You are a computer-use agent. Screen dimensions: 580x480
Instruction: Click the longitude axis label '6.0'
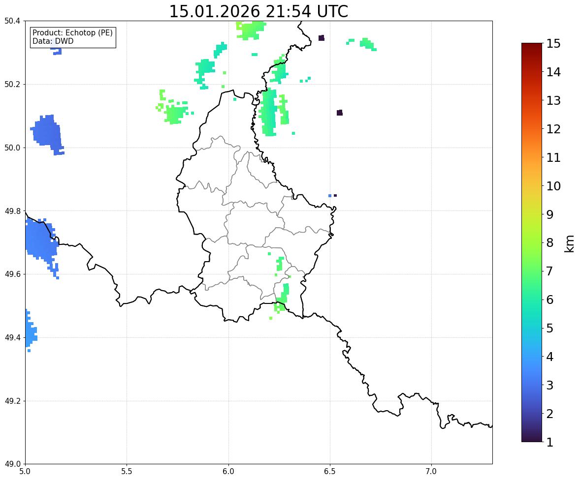tap(228, 472)
